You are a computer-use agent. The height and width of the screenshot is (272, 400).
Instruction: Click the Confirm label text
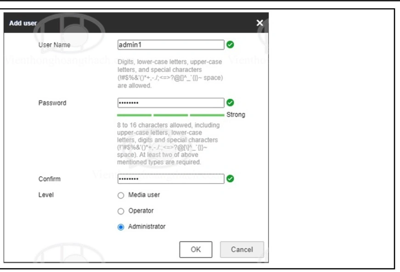tap(49, 179)
